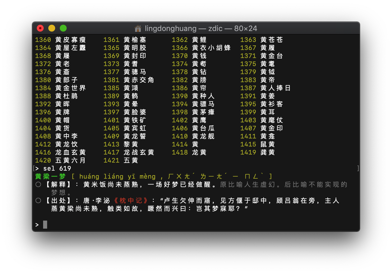Click entry 1395 黄衫客
Viewport: 392px width, 274px height.
262,104
